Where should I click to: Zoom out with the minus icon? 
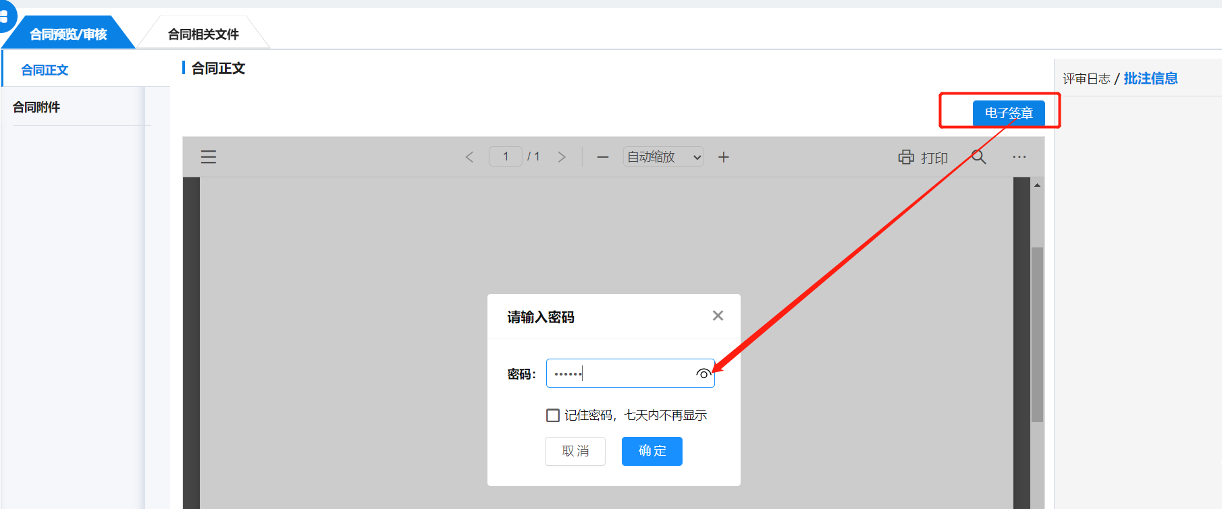click(x=603, y=157)
